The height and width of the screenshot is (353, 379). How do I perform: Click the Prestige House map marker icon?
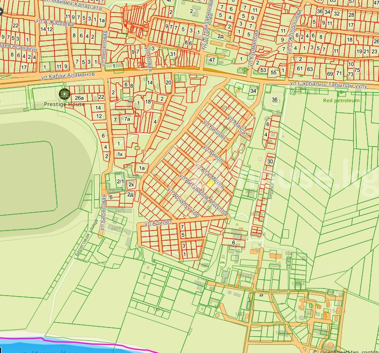(64, 94)
